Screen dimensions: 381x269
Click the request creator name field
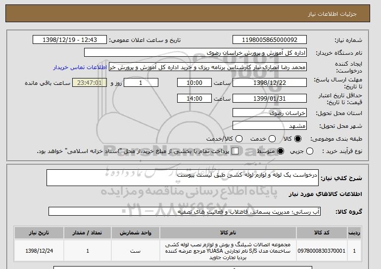click(x=208, y=67)
